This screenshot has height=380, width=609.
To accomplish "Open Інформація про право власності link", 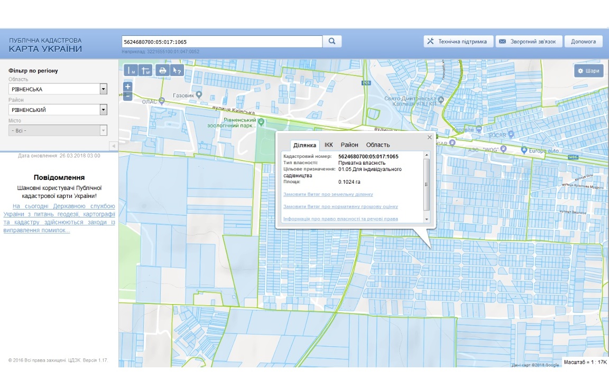I will [x=340, y=219].
